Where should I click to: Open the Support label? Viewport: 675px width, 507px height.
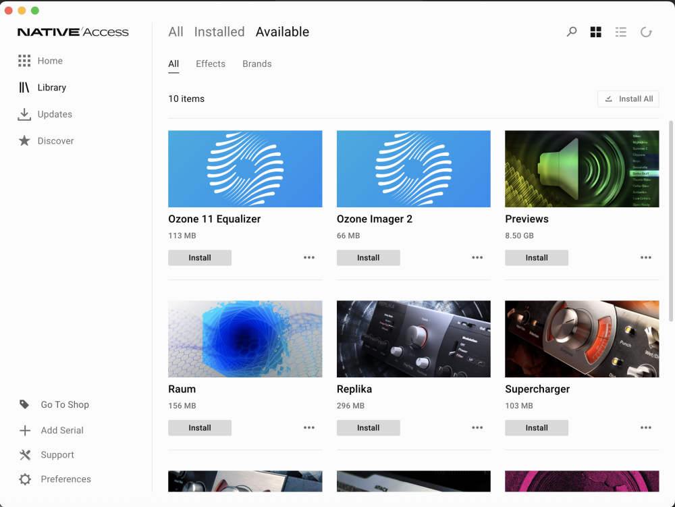click(57, 455)
